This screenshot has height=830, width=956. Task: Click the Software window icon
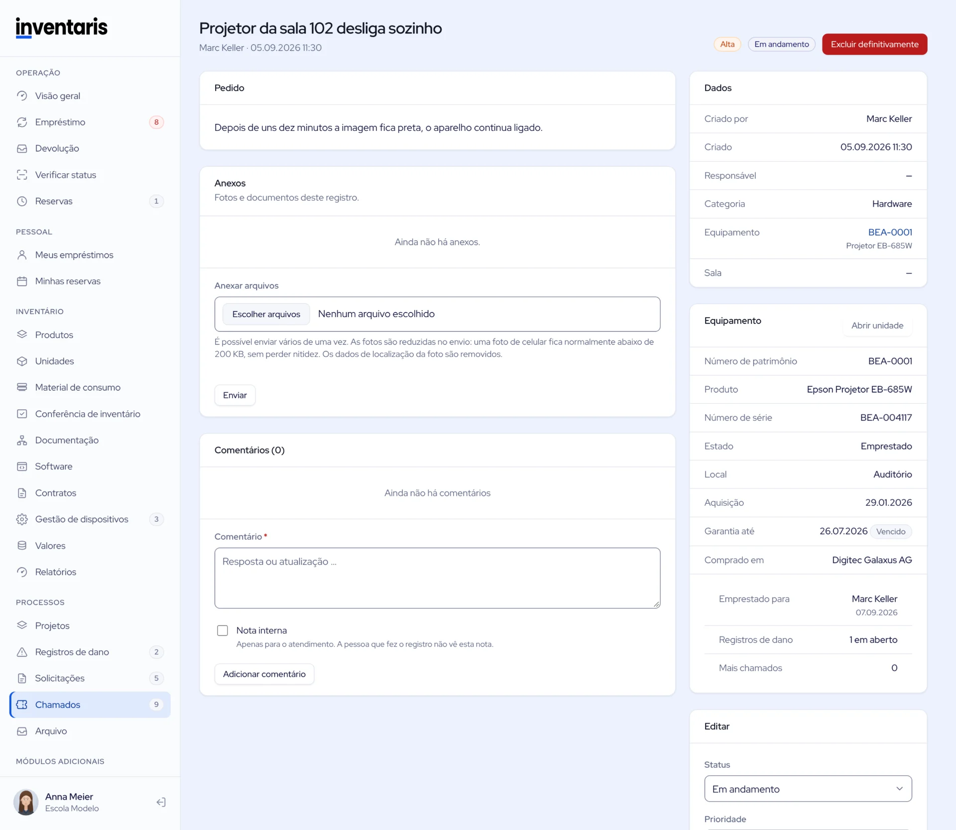22,467
